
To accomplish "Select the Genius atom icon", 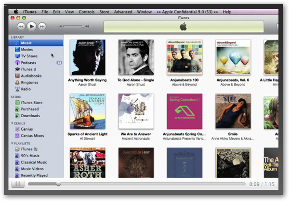I will (17, 129).
